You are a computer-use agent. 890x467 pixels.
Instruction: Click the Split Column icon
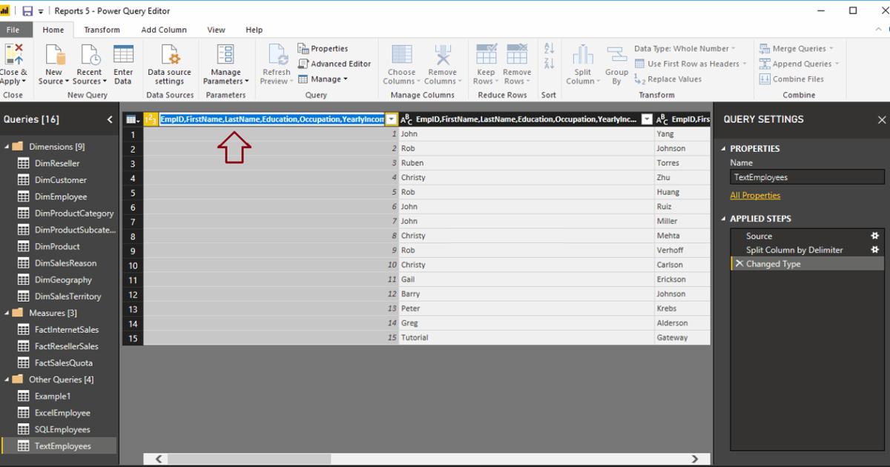[583, 55]
